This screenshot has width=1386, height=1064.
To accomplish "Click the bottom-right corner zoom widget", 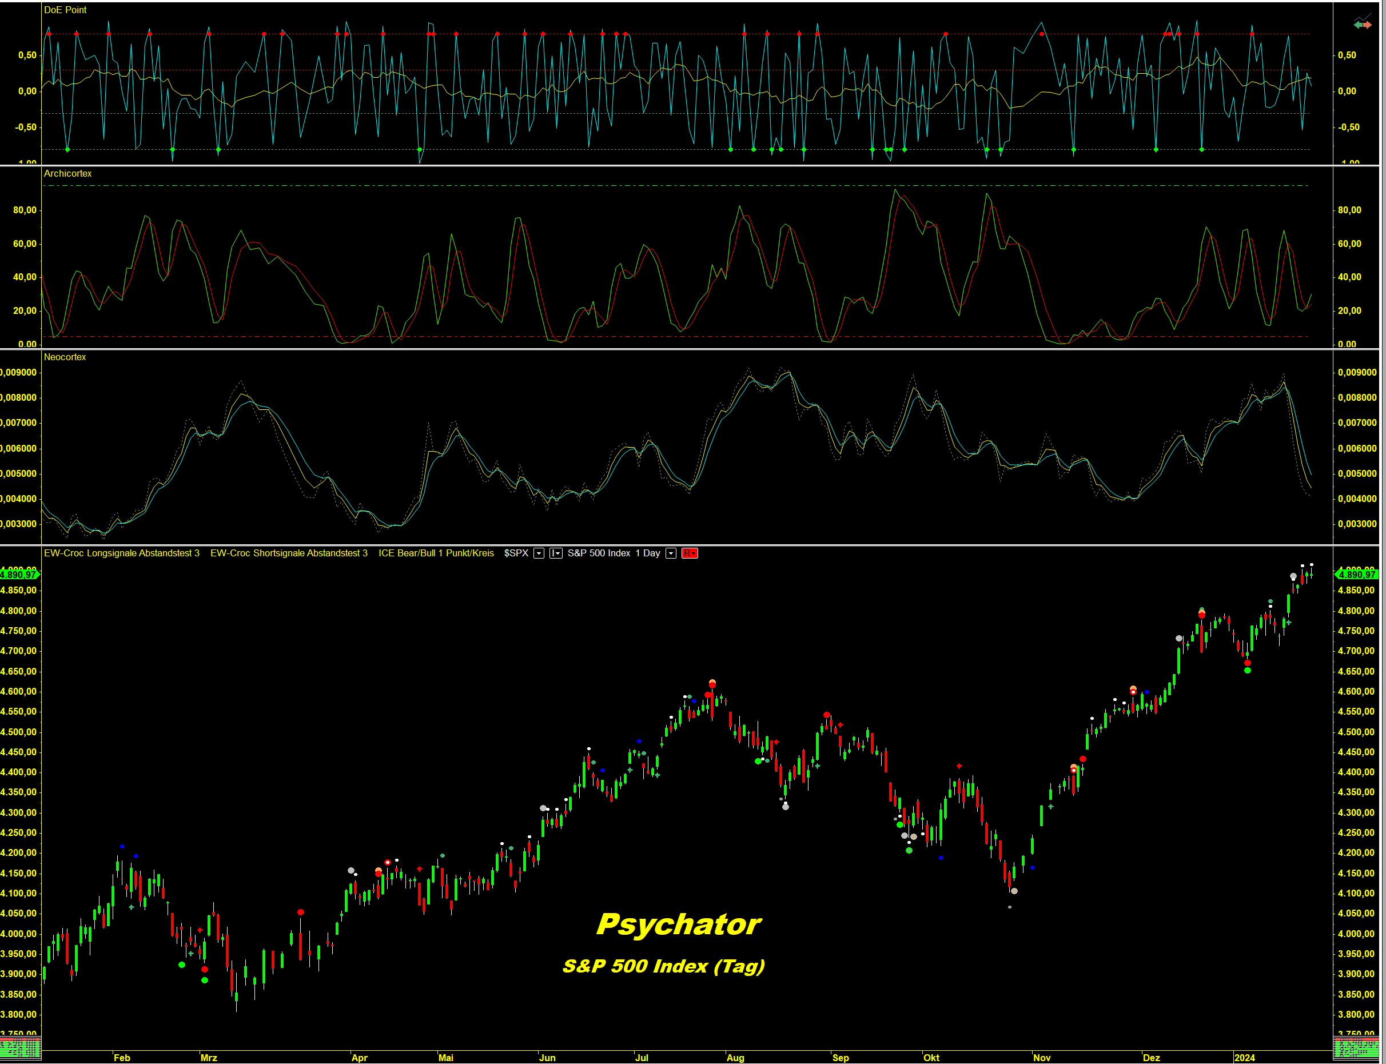I will tap(1356, 1047).
